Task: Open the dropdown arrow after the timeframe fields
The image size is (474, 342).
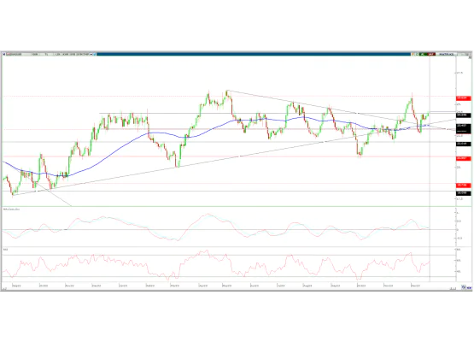Action: click(x=91, y=54)
